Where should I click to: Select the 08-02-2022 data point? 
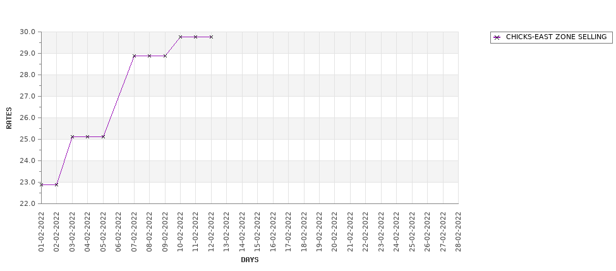(149, 56)
